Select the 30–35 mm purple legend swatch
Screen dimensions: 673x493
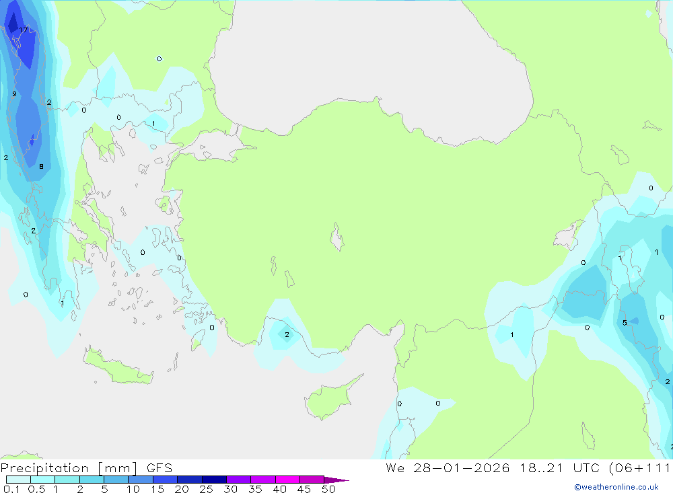(x=239, y=480)
